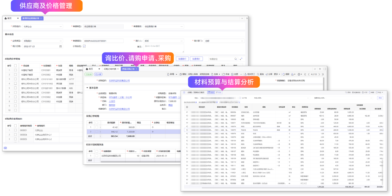392x196 pixels.
Task: Click the 刷新 refresh icon in order toolbar
Action: [x=283, y=74]
